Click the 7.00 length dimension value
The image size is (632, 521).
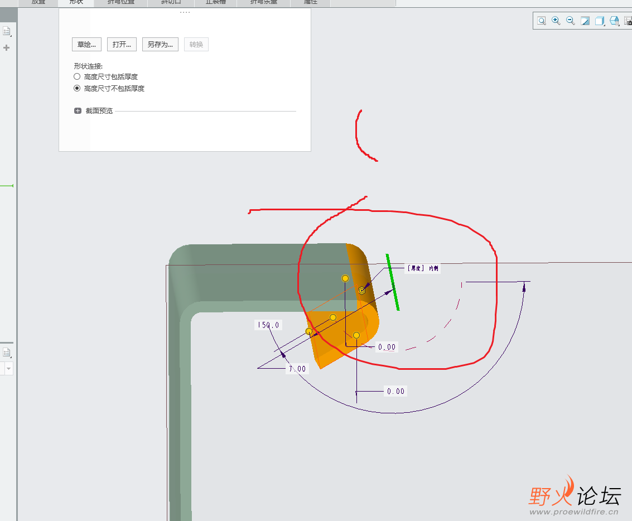(297, 369)
